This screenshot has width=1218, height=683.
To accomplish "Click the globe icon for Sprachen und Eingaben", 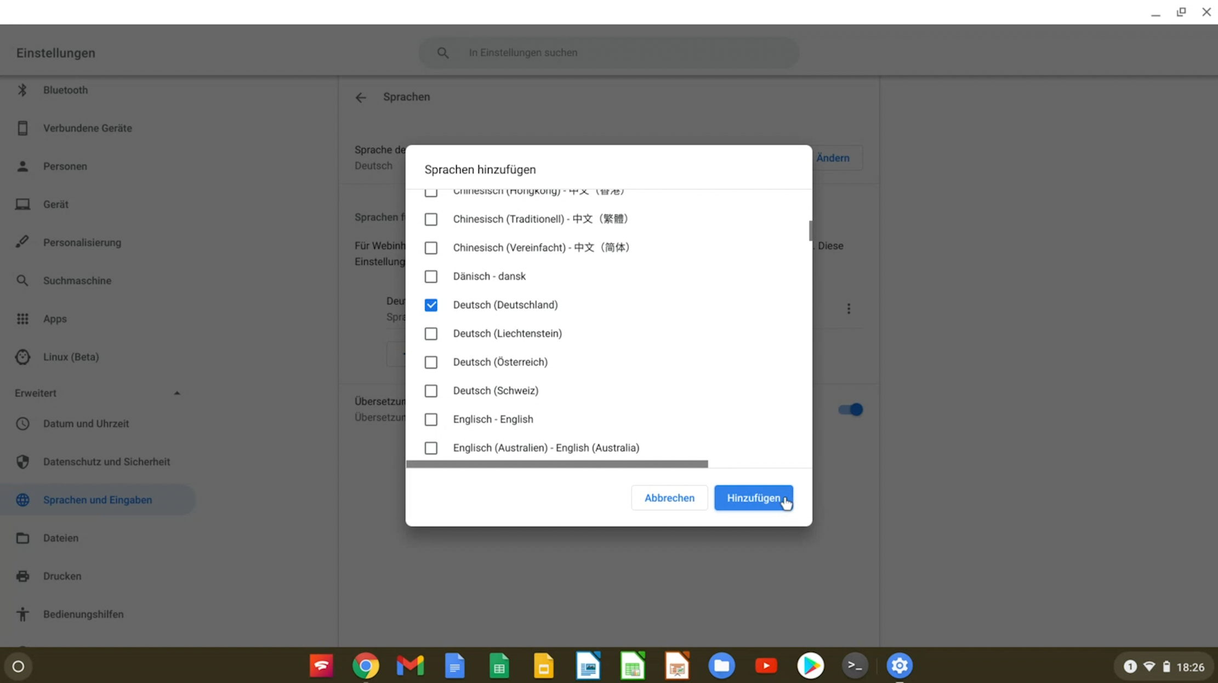I will (x=22, y=500).
